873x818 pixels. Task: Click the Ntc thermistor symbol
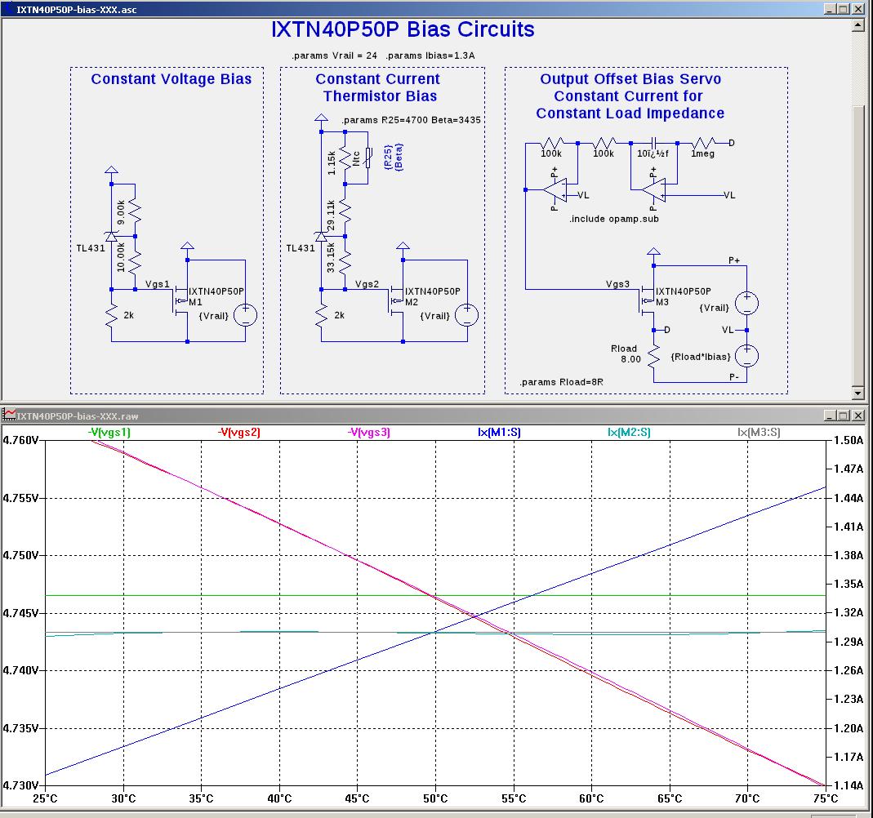tap(368, 158)
